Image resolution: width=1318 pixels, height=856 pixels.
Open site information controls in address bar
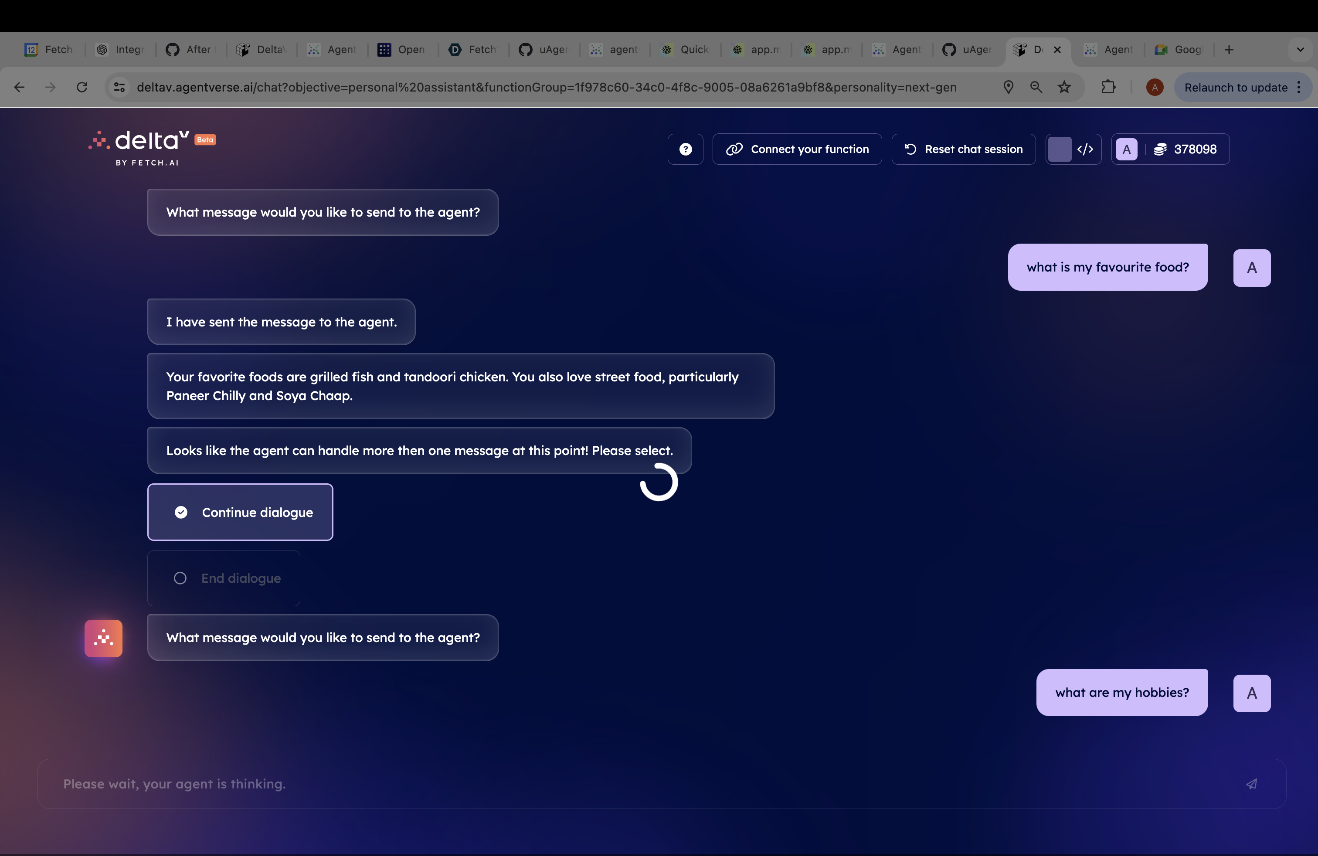(x=119, y=87)
